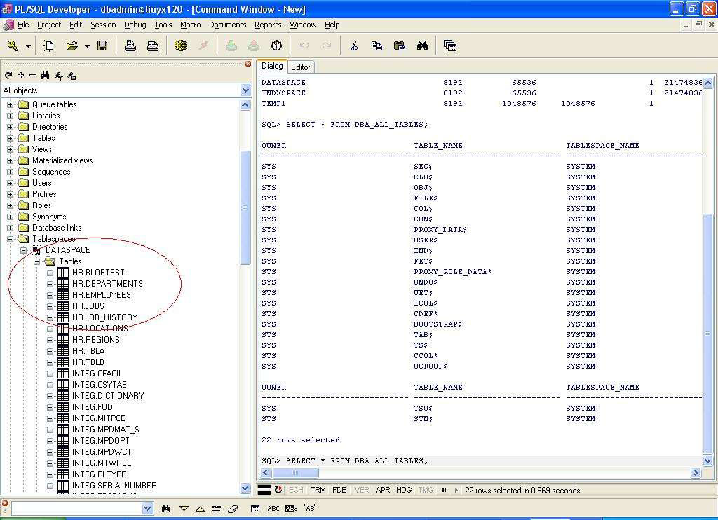Viewport: 718px width, 520px height.
Task: Open the All objects dropdown list
Action: coord(245,90)
